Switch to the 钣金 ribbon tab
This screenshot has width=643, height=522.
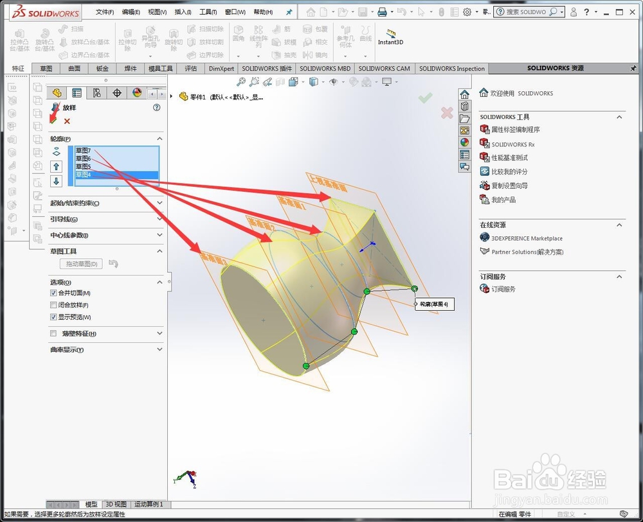102,68
